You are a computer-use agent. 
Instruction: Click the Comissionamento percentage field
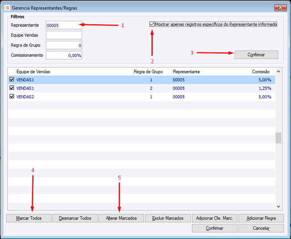64,55
